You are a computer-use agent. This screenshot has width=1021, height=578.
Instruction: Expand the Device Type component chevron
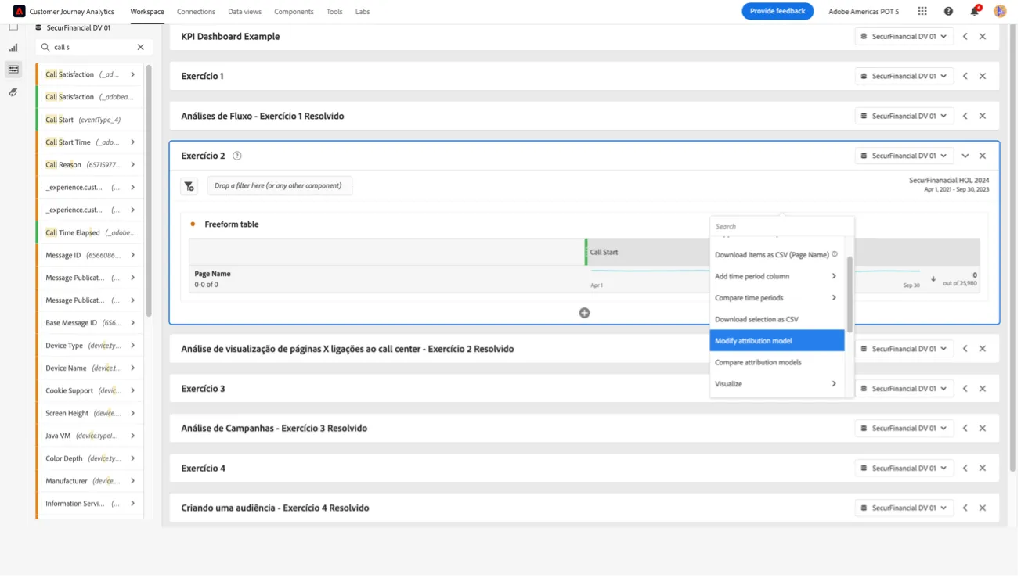click(x=133, y=346)
